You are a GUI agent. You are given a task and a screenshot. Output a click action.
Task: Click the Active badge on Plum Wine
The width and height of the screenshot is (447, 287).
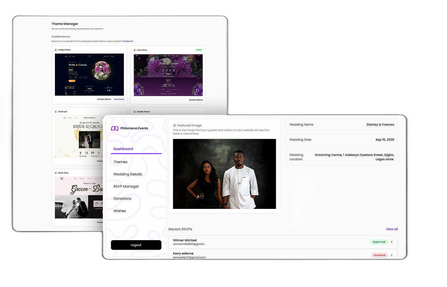click(x=199, y=50)
